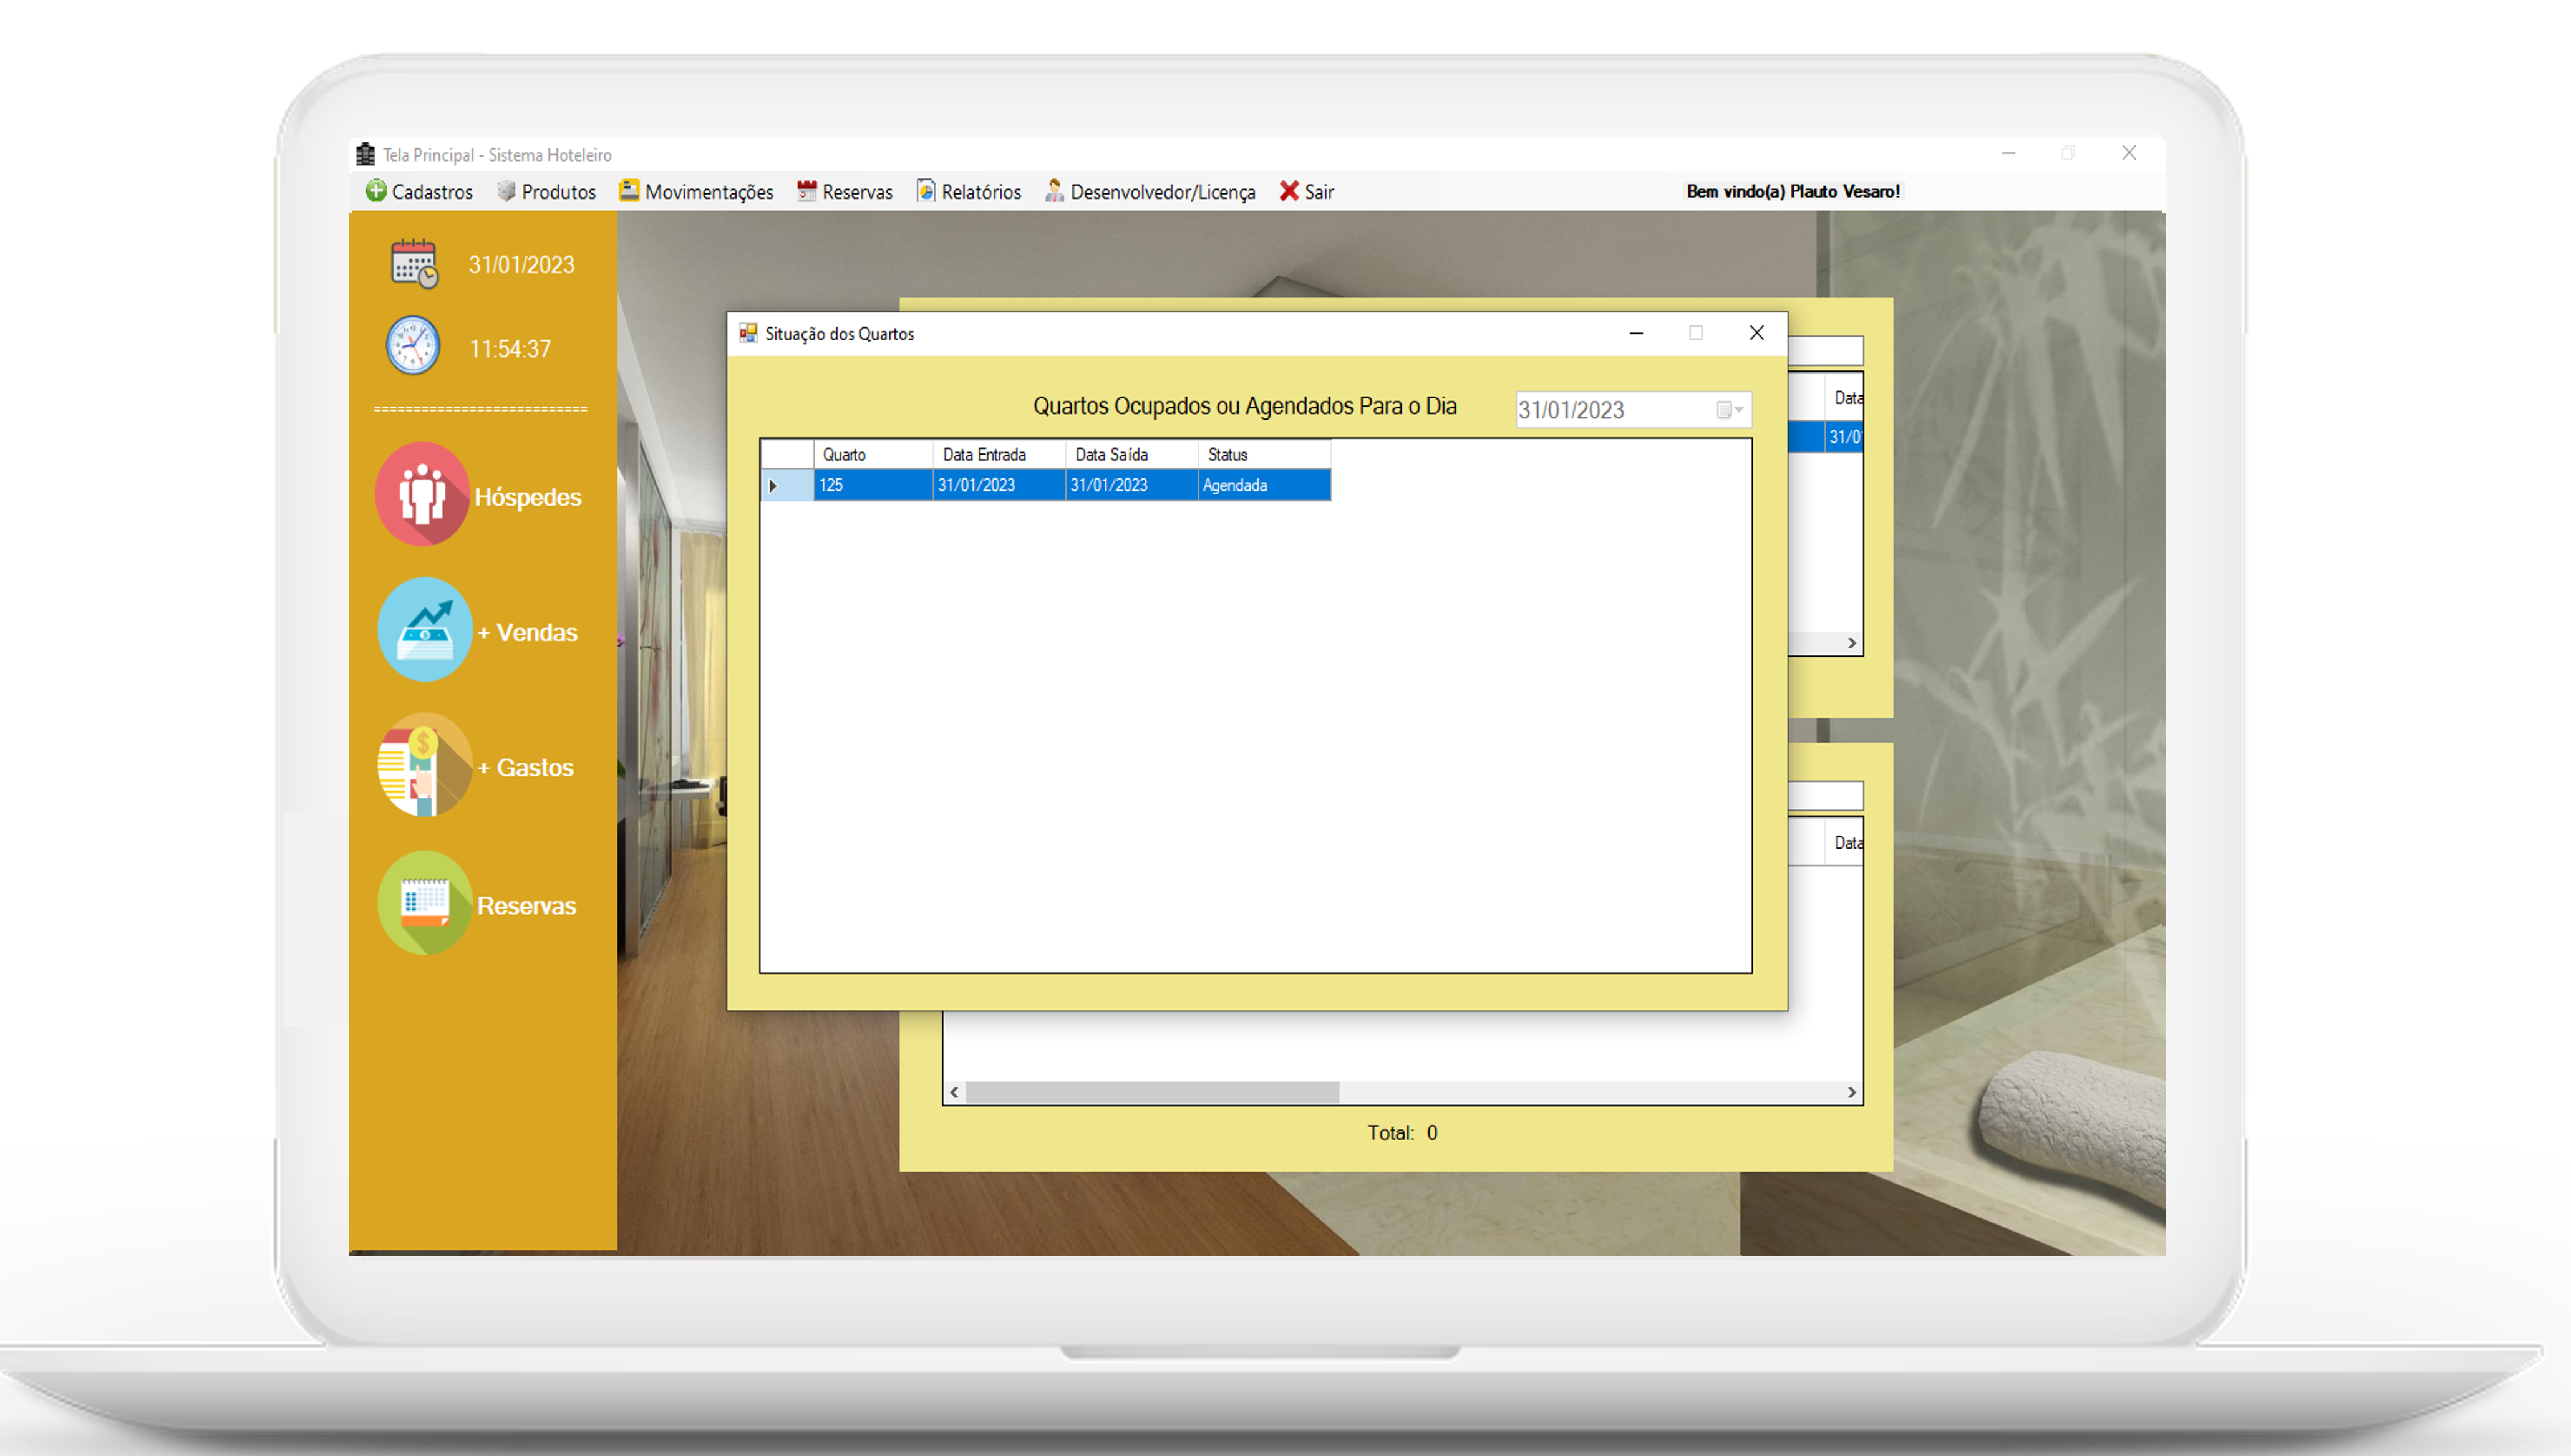The height and width of the screenshot is (1456, 2571).
Task: Click the heading Quartos Ocupados ou Agendados Para o Dia
Action: 1244,406
